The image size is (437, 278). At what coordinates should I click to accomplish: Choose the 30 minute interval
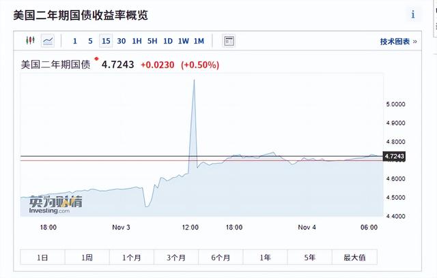[x=122, y=41]
